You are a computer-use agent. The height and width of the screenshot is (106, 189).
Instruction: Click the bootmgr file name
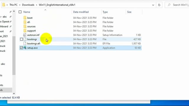pos(32,39)
